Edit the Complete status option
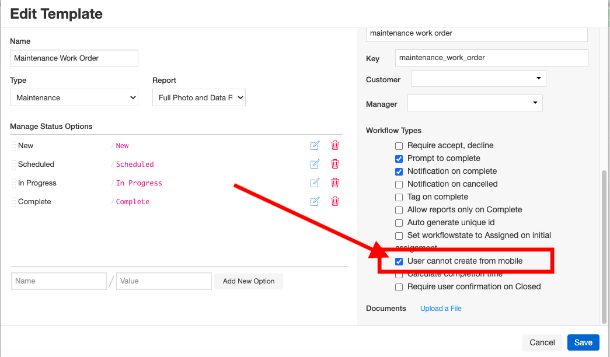Image resolution: width=610 pixels, height=357 pixels. click(315, 202)
